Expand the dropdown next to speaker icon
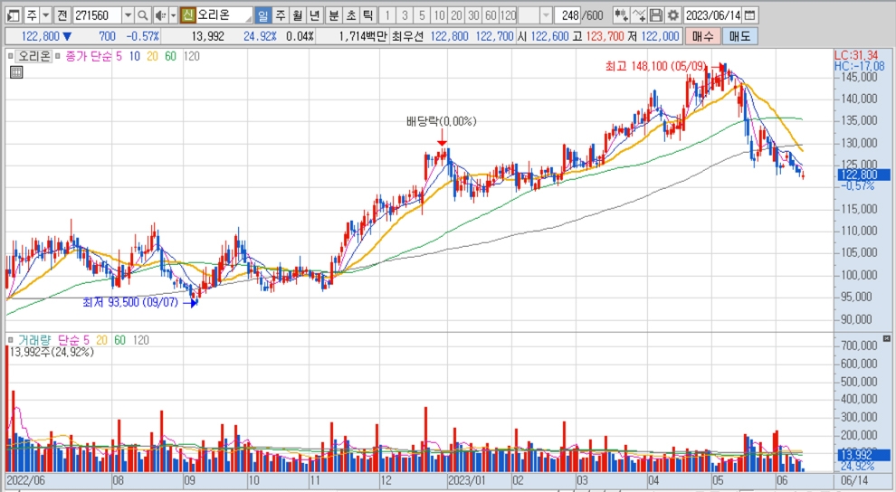The width and height of the screenshot is (896, 492). pyautogui.click(x=172, y=15)
